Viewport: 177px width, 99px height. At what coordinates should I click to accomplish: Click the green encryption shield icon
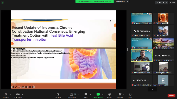point(3,3)
